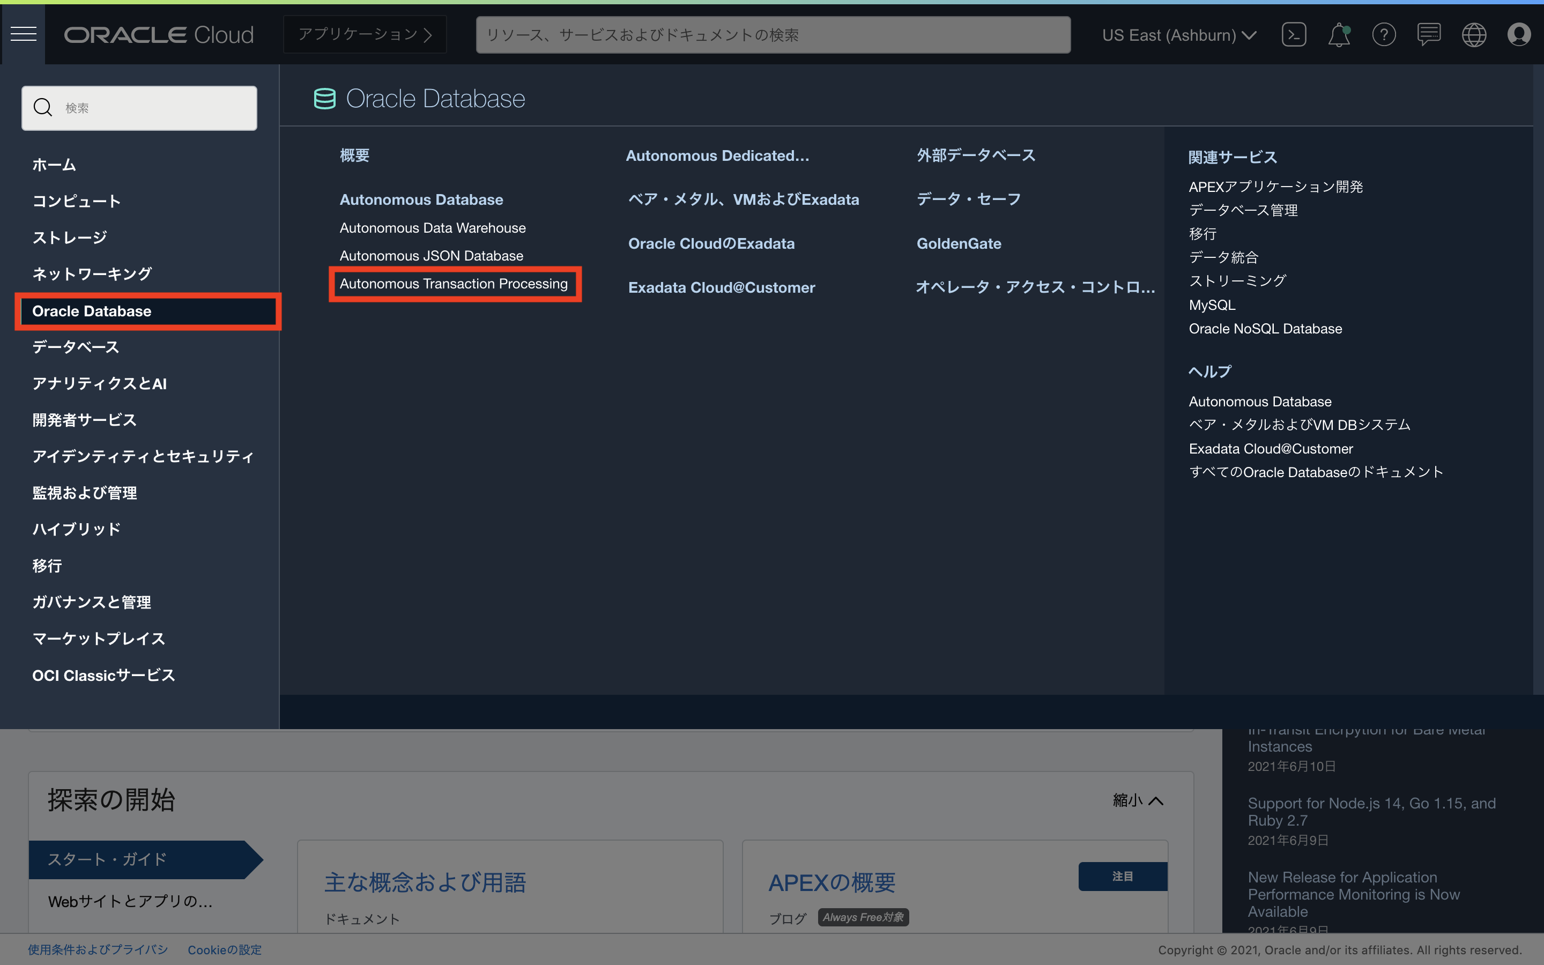Expand the US East (Ashburn) region dropdown
This screenshot has height=965, width=1544.
pos(1179,35)
